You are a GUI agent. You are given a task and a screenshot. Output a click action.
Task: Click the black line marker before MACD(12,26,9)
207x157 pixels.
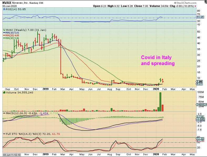click(x=4, y=113)
